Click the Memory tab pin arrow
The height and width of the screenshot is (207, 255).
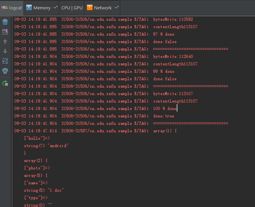tap(56, 7)
